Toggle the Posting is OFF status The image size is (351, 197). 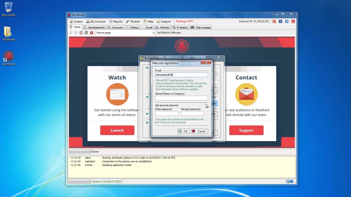pos(184,21)
